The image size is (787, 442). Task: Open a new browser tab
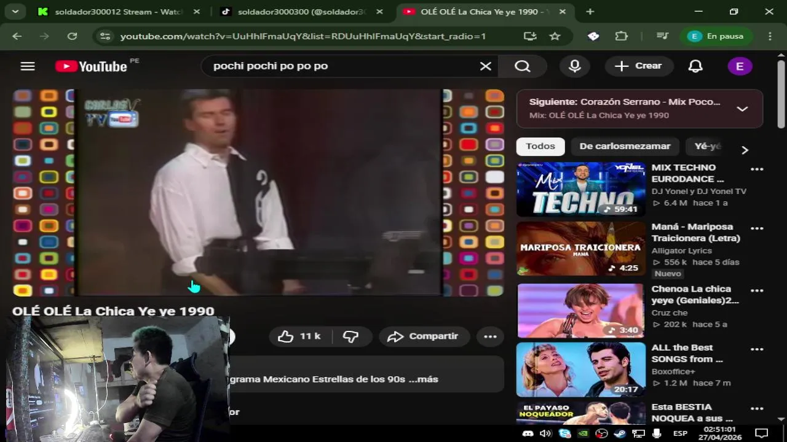tap(590, 12)
